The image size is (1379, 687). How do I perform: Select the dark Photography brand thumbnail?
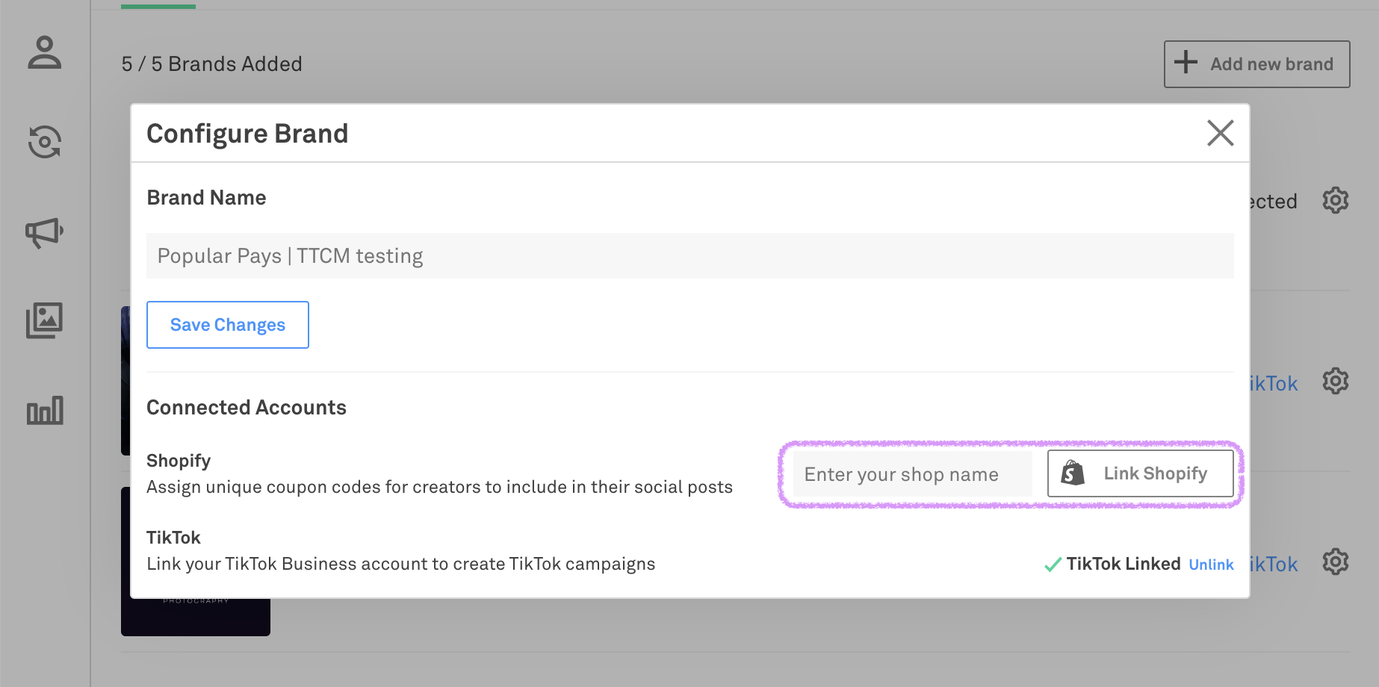click(196, 617)
